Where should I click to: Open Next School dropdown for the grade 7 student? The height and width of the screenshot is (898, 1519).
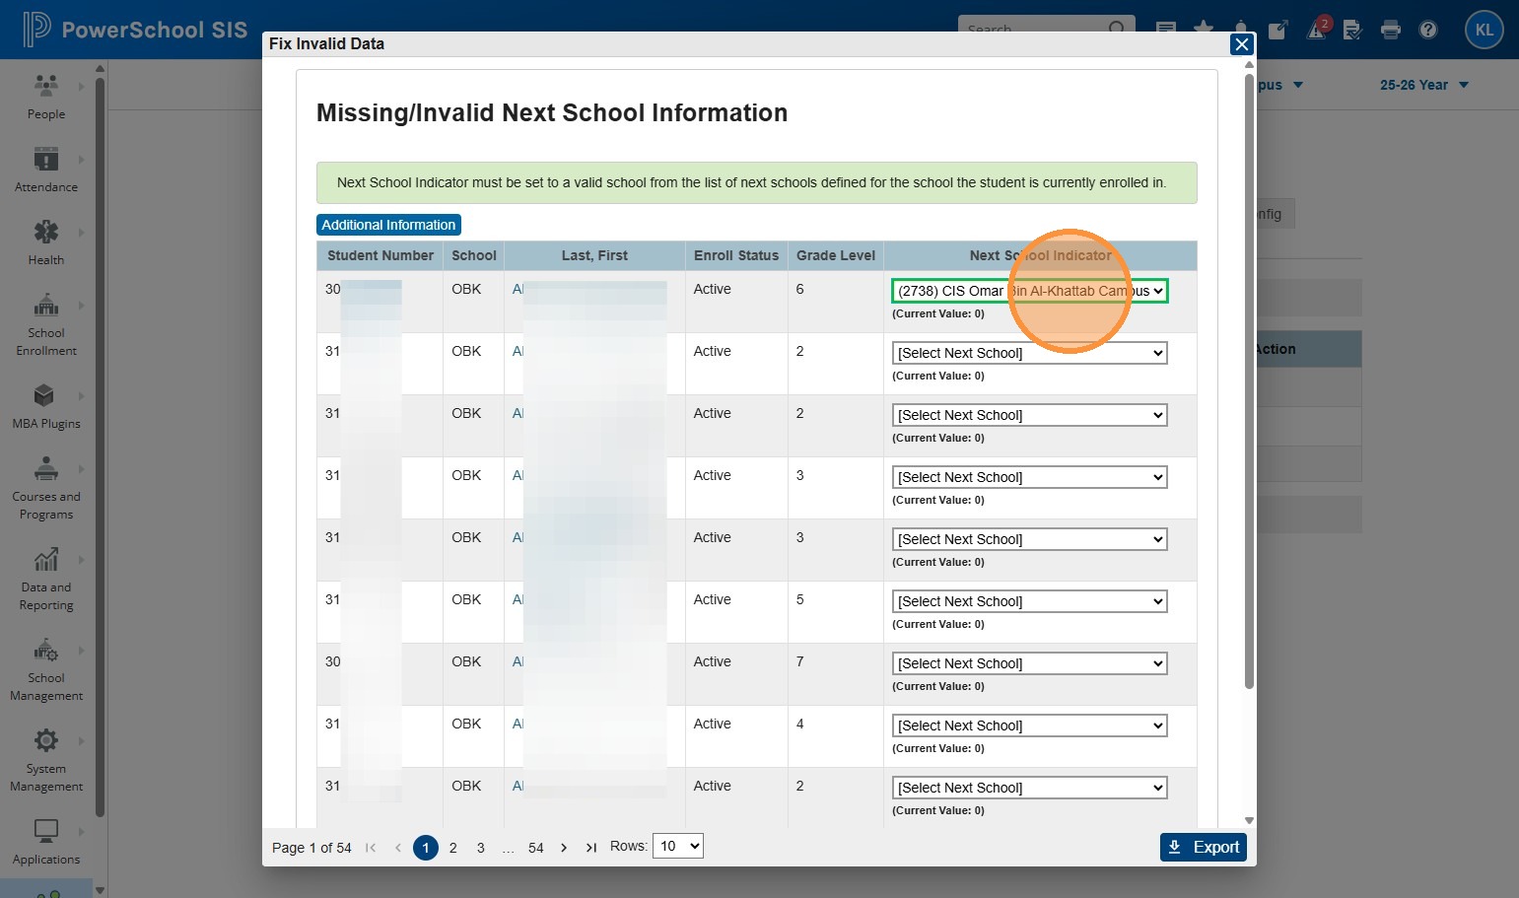1029,663
